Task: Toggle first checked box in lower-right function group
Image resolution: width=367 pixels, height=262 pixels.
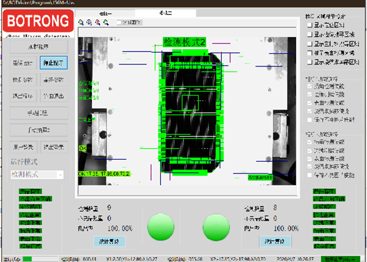Action: coord(309,142)
